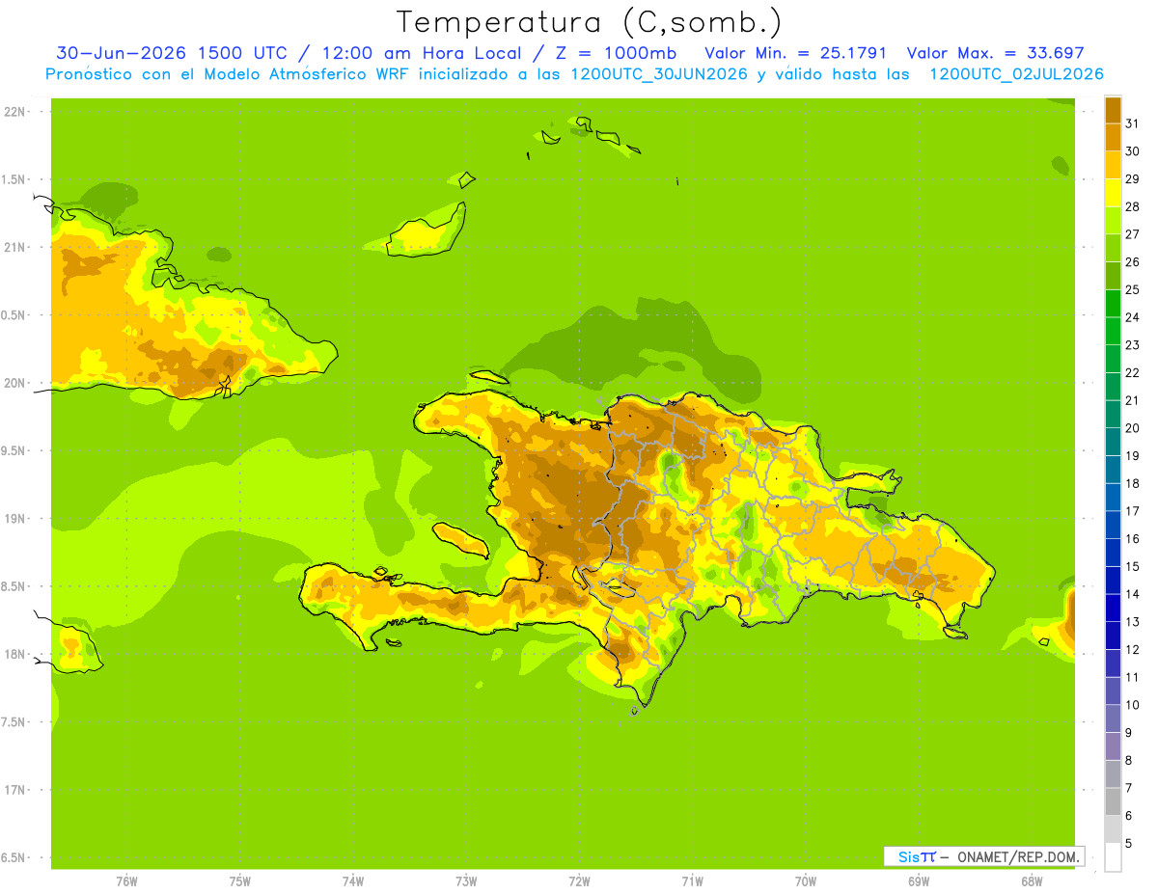This screenshot has width=1158, height=894.
Task: Click the longitude axis label '76W'
Action: (126, 881)
